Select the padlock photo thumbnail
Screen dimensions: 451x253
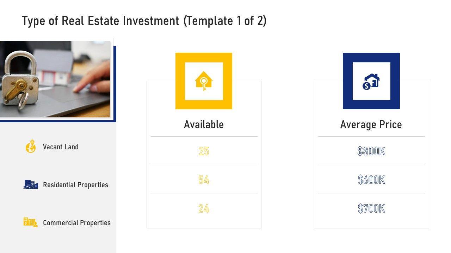pyautogui.click(x=55, y=79)
